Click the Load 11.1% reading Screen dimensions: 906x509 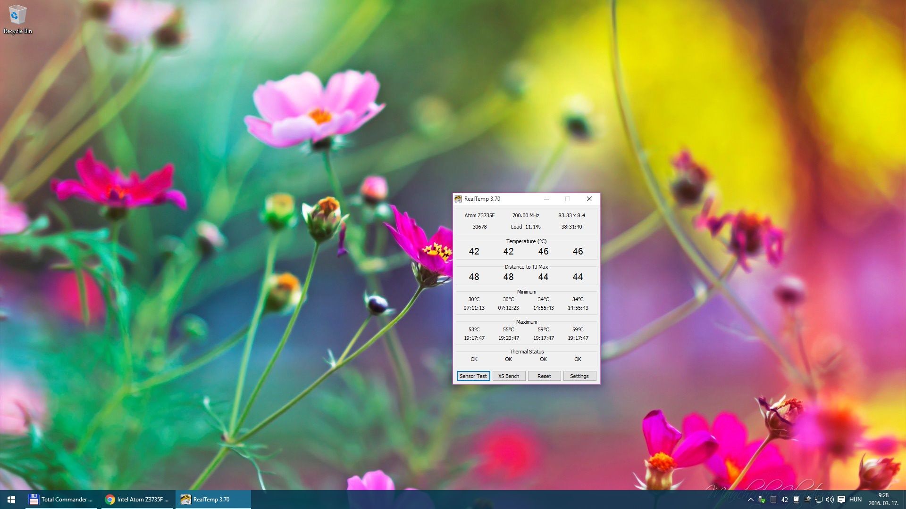[526, 227]
